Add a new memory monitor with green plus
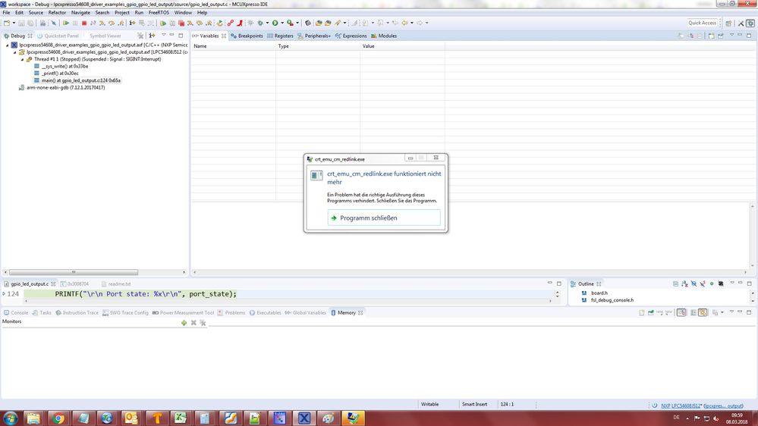Screen dimensions: 758x426 coord(184,323)
